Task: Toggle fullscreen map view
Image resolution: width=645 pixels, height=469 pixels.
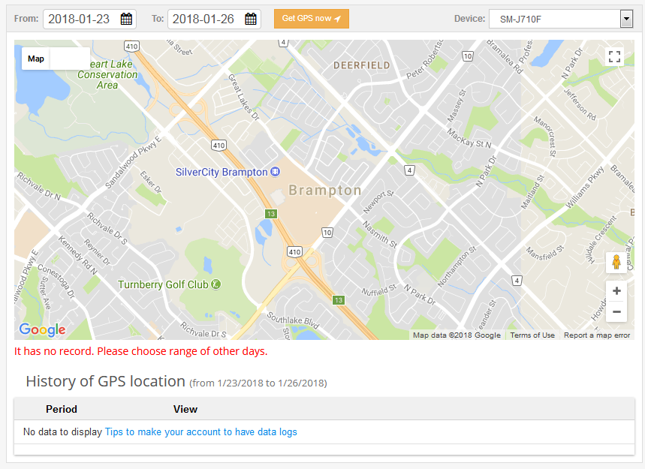Action: pos(614,56)
